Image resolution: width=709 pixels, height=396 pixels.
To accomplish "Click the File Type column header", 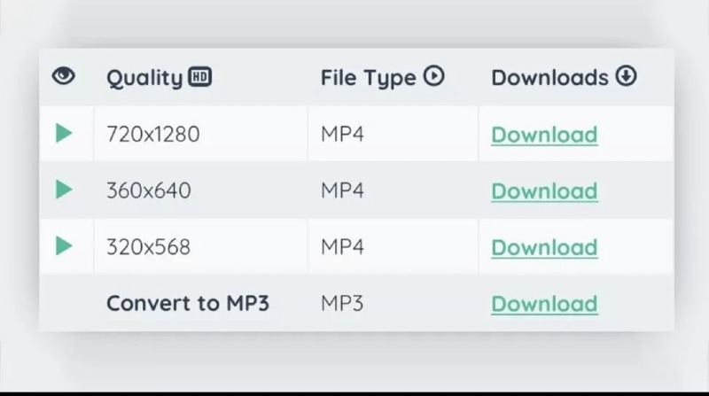I will tap(368, 78).
